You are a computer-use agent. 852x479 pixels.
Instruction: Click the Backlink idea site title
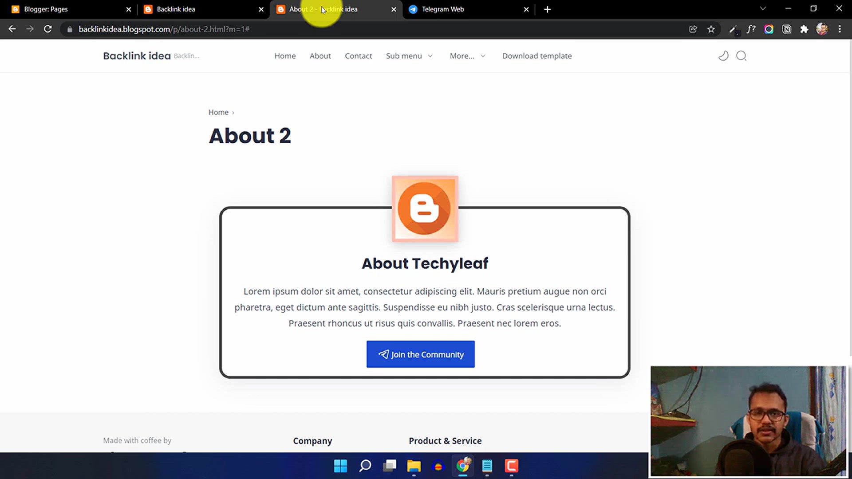click(x=137, y=56)
